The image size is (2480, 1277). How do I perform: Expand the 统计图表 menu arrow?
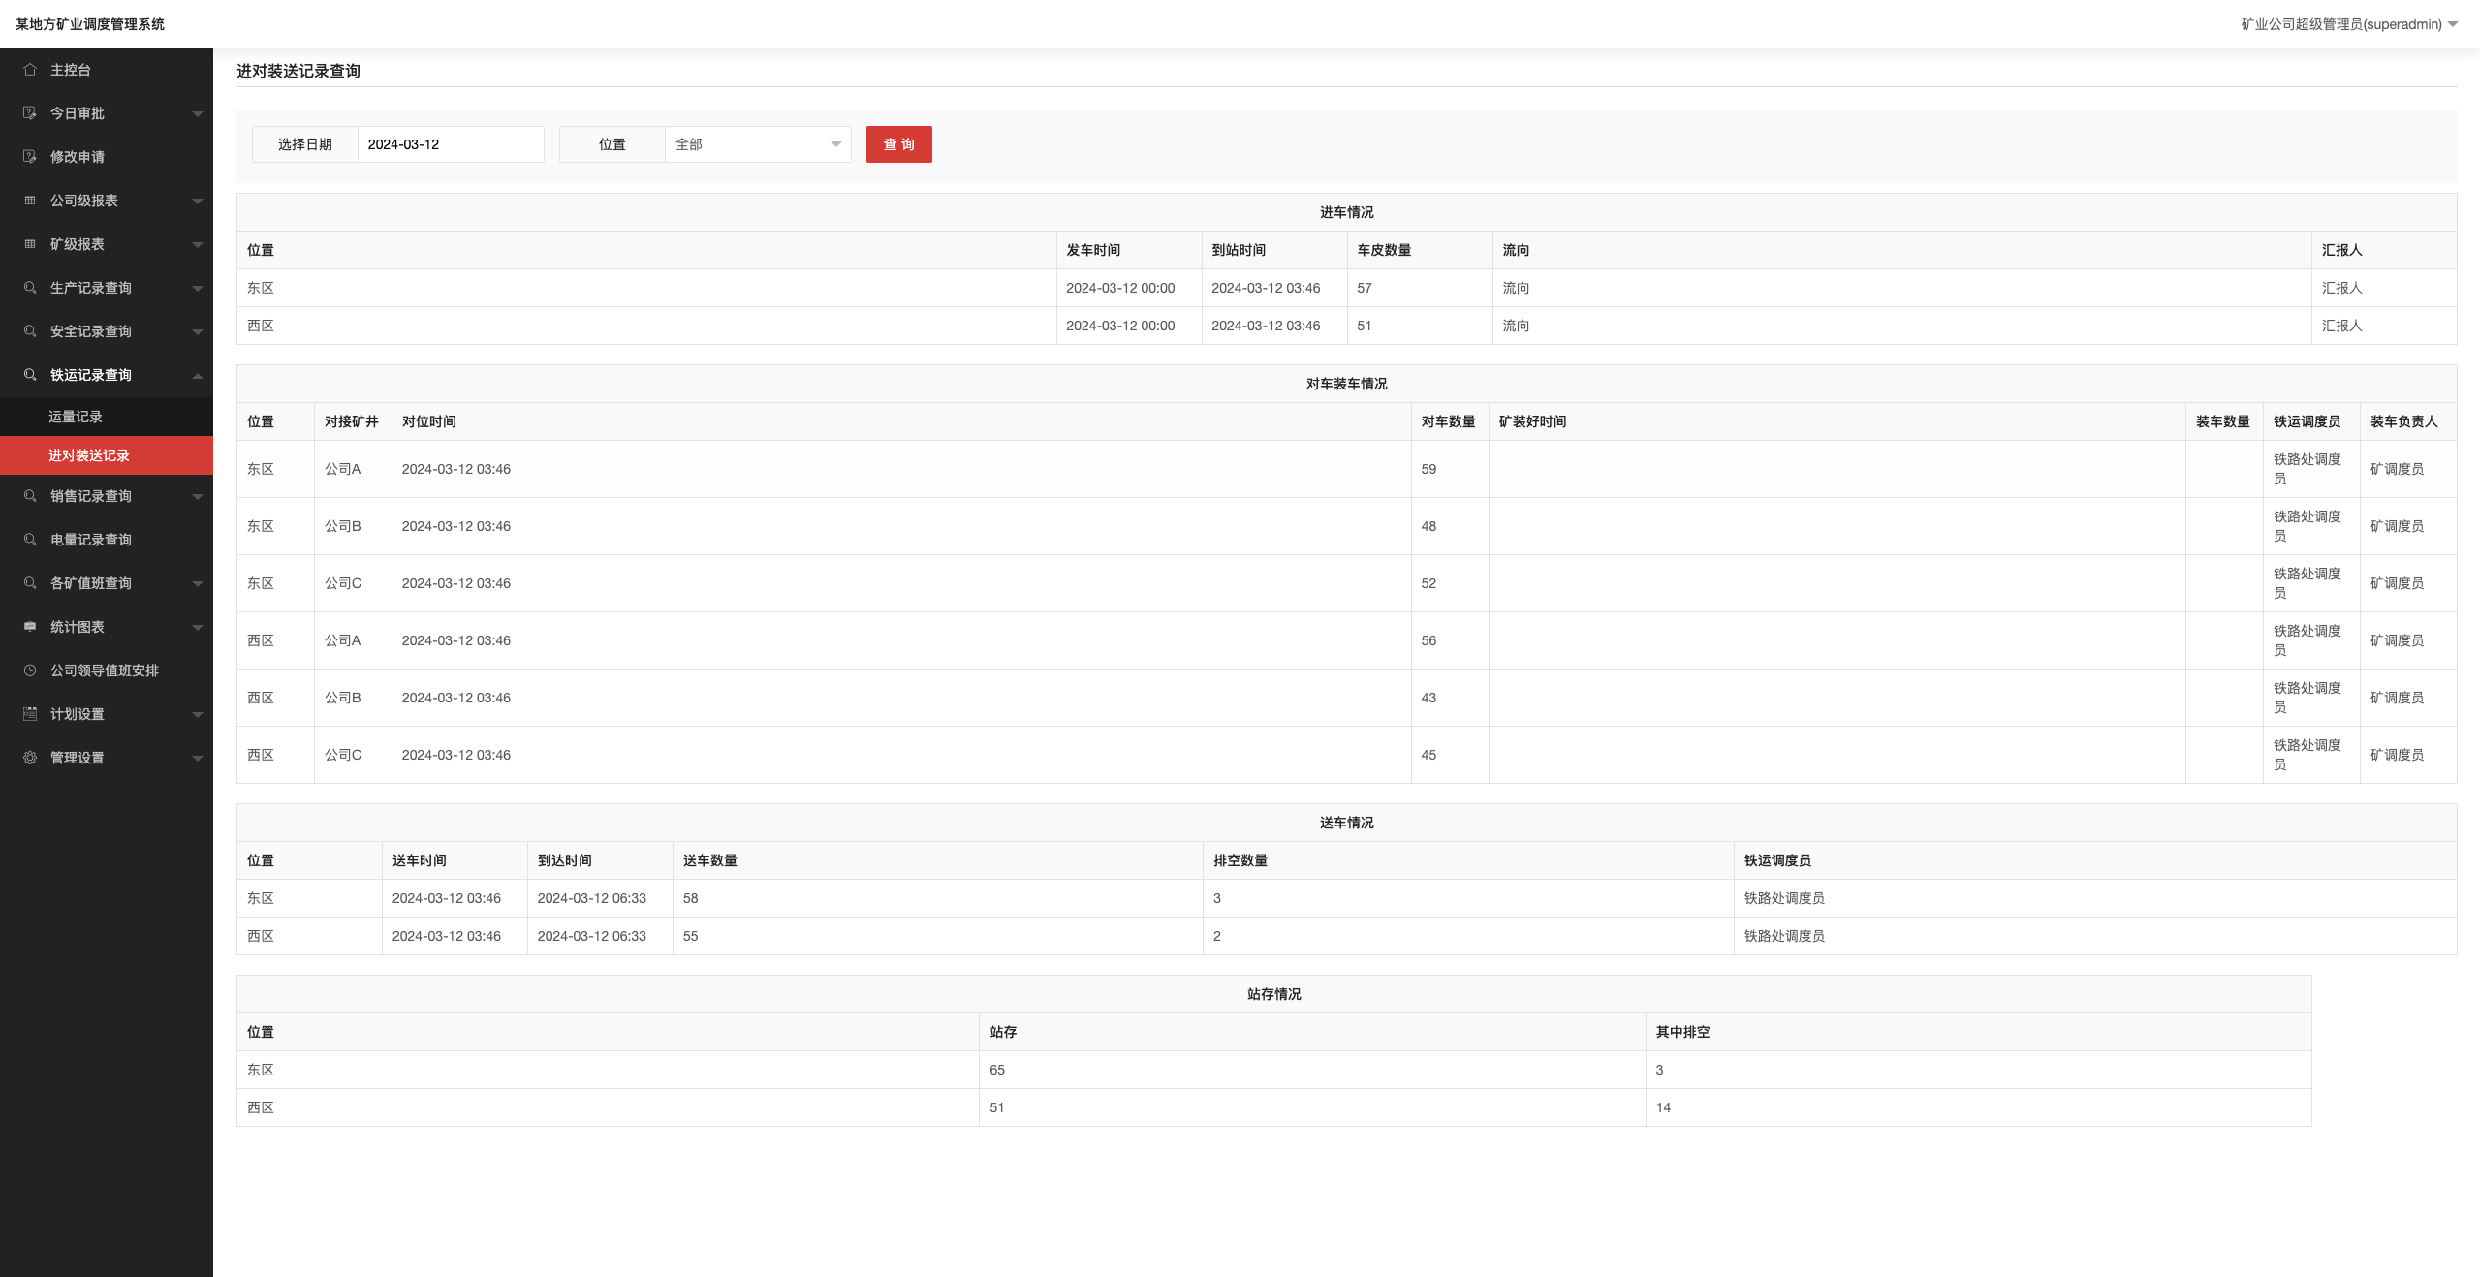coord(198,628)
